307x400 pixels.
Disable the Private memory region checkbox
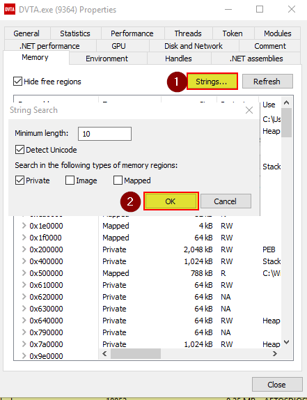[x=19, y=180]
